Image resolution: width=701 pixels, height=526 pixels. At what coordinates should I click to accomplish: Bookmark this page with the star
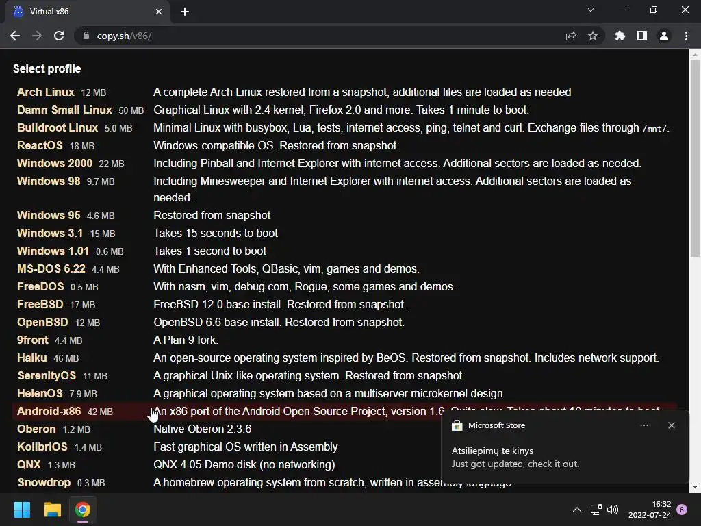tap(593, 36)
